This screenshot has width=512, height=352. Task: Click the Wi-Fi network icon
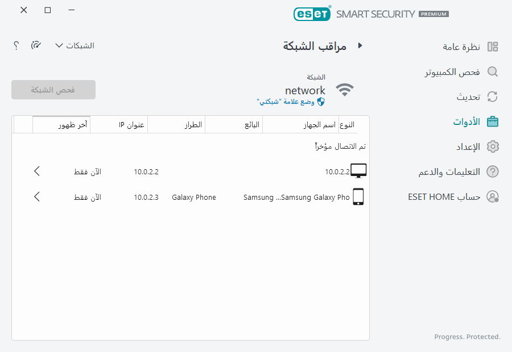(x=345, y=90)
